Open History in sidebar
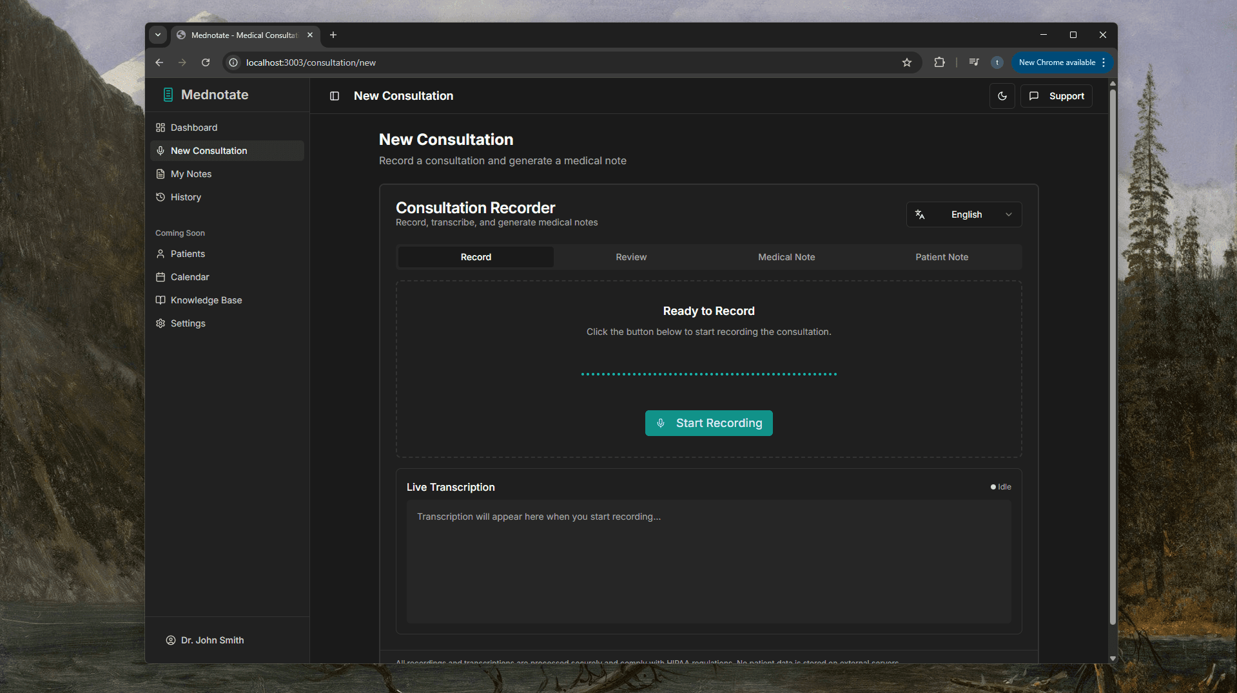The width and height of the screenshot is (1237, 693). [x=186, y=197]
